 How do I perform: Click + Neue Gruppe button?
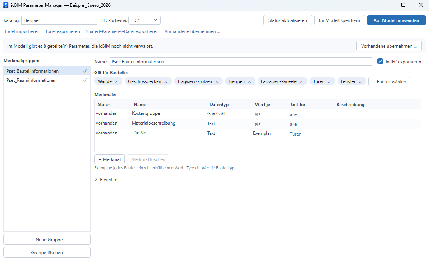tap(47, 240)
